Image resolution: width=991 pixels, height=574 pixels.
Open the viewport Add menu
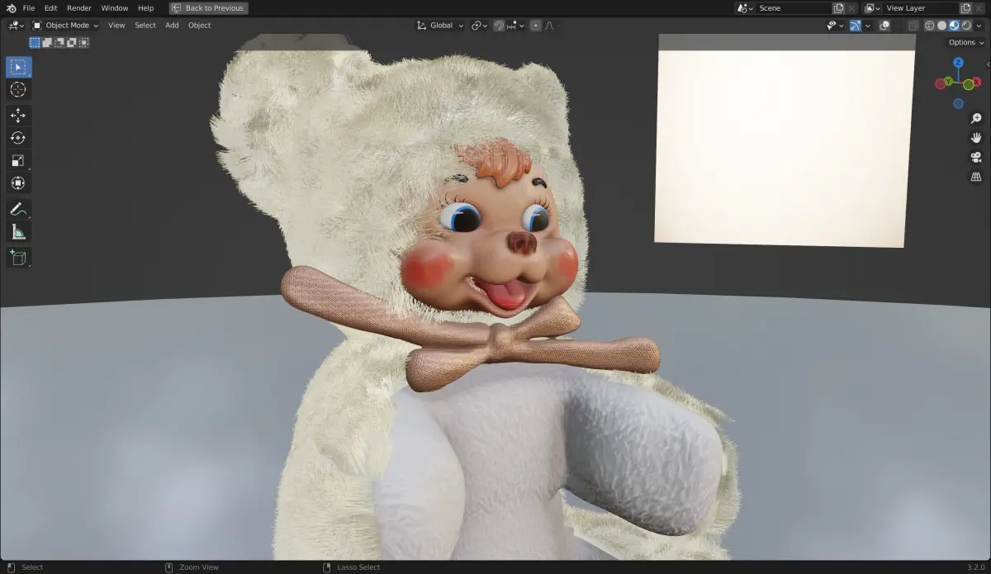pyautogui.click(x=172, y=26)
